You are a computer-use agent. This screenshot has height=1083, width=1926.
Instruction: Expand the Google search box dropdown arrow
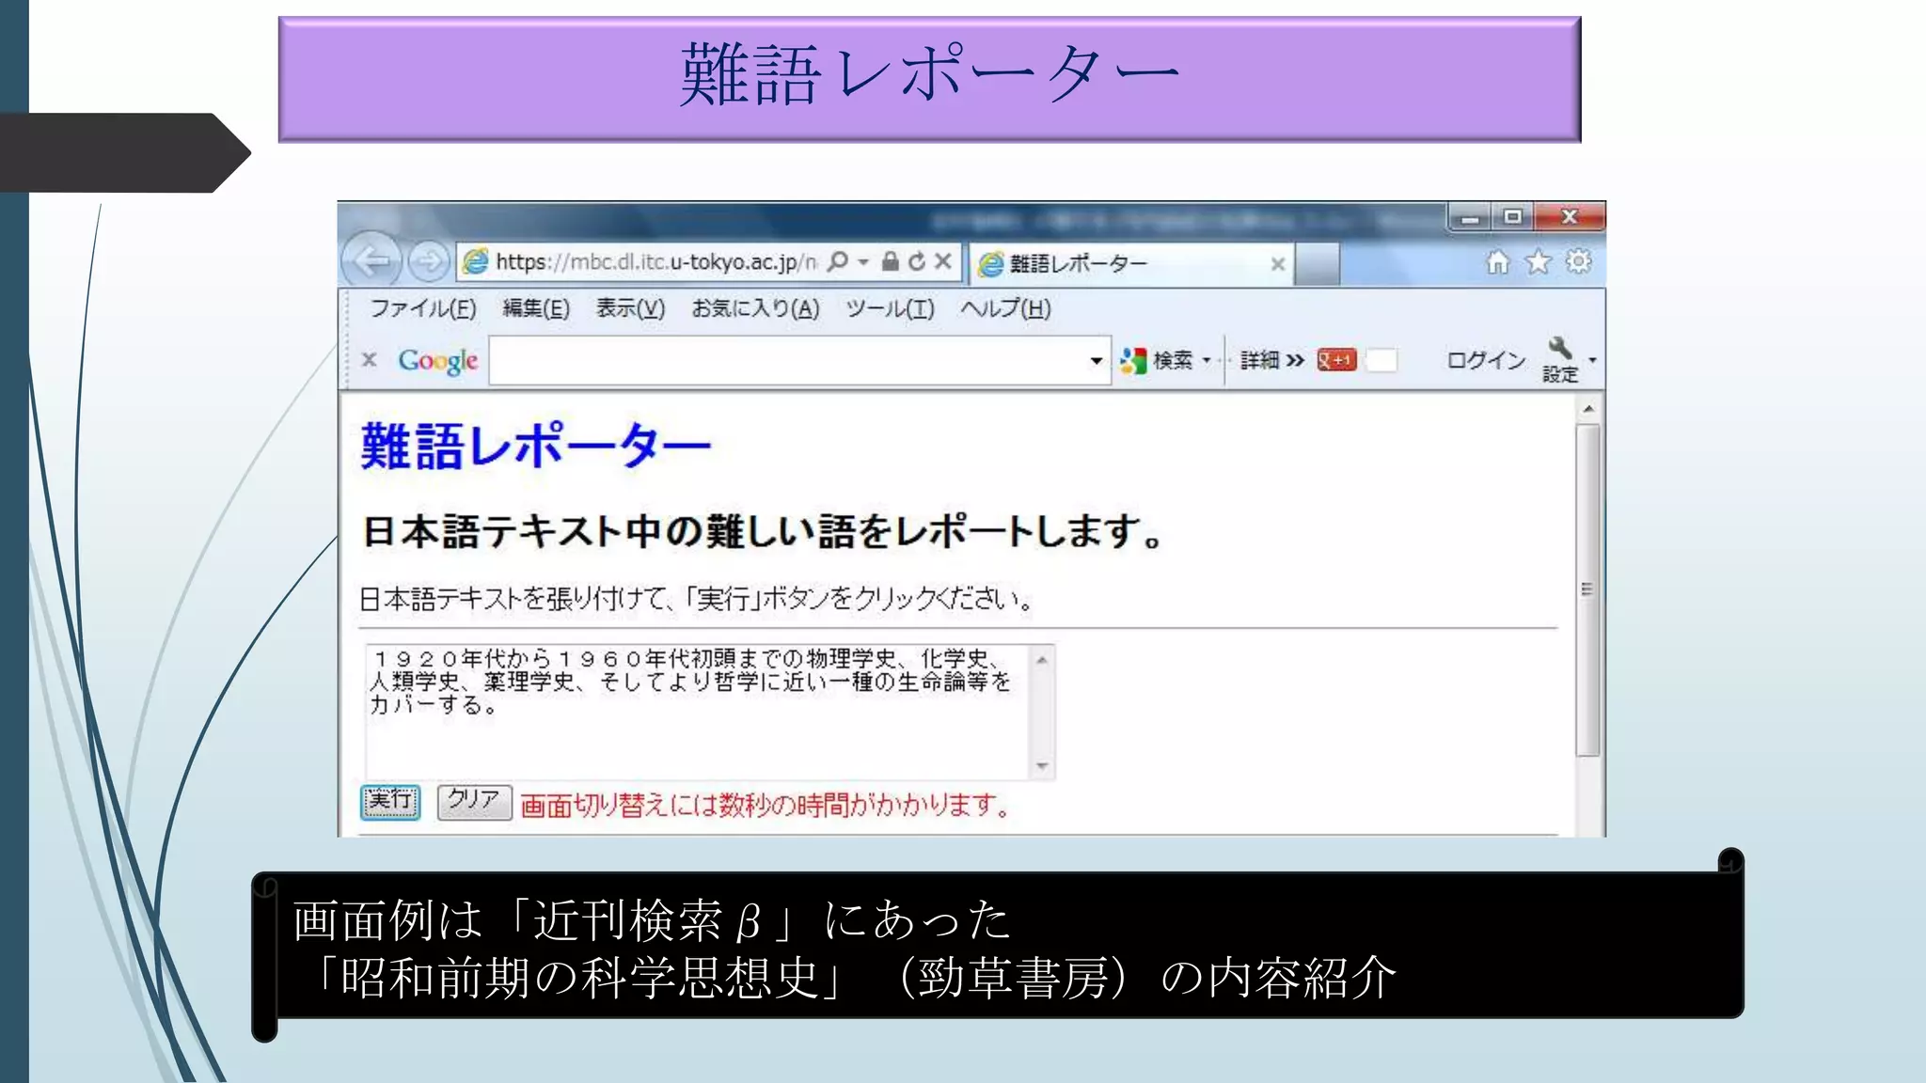(1096, 361)
